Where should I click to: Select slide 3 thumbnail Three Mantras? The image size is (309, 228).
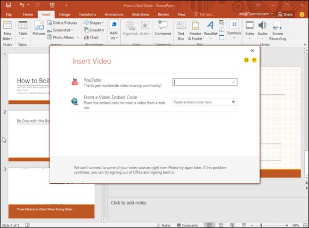click(x=52, y=193)
